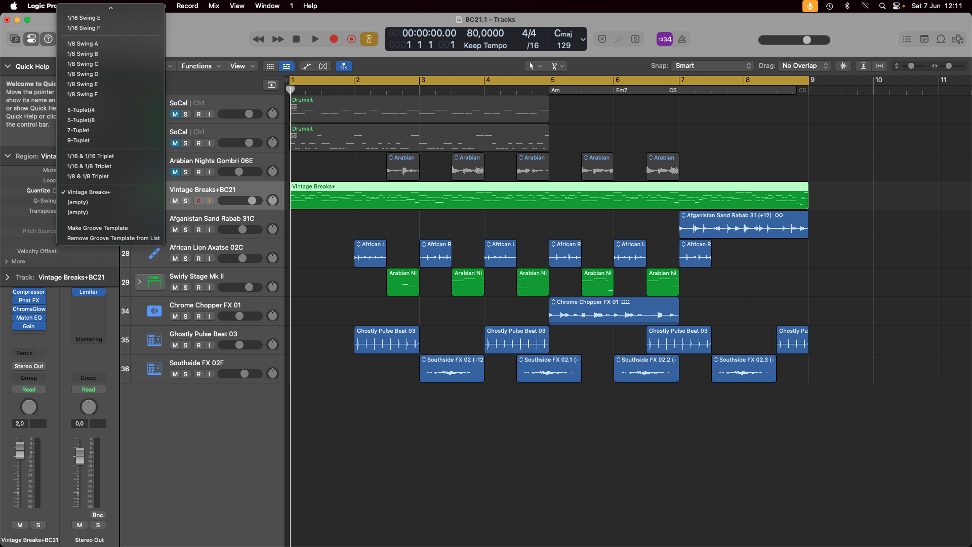Open the Note Pads icon
Viewport: 972px width, 547px height.
[924, 39]
